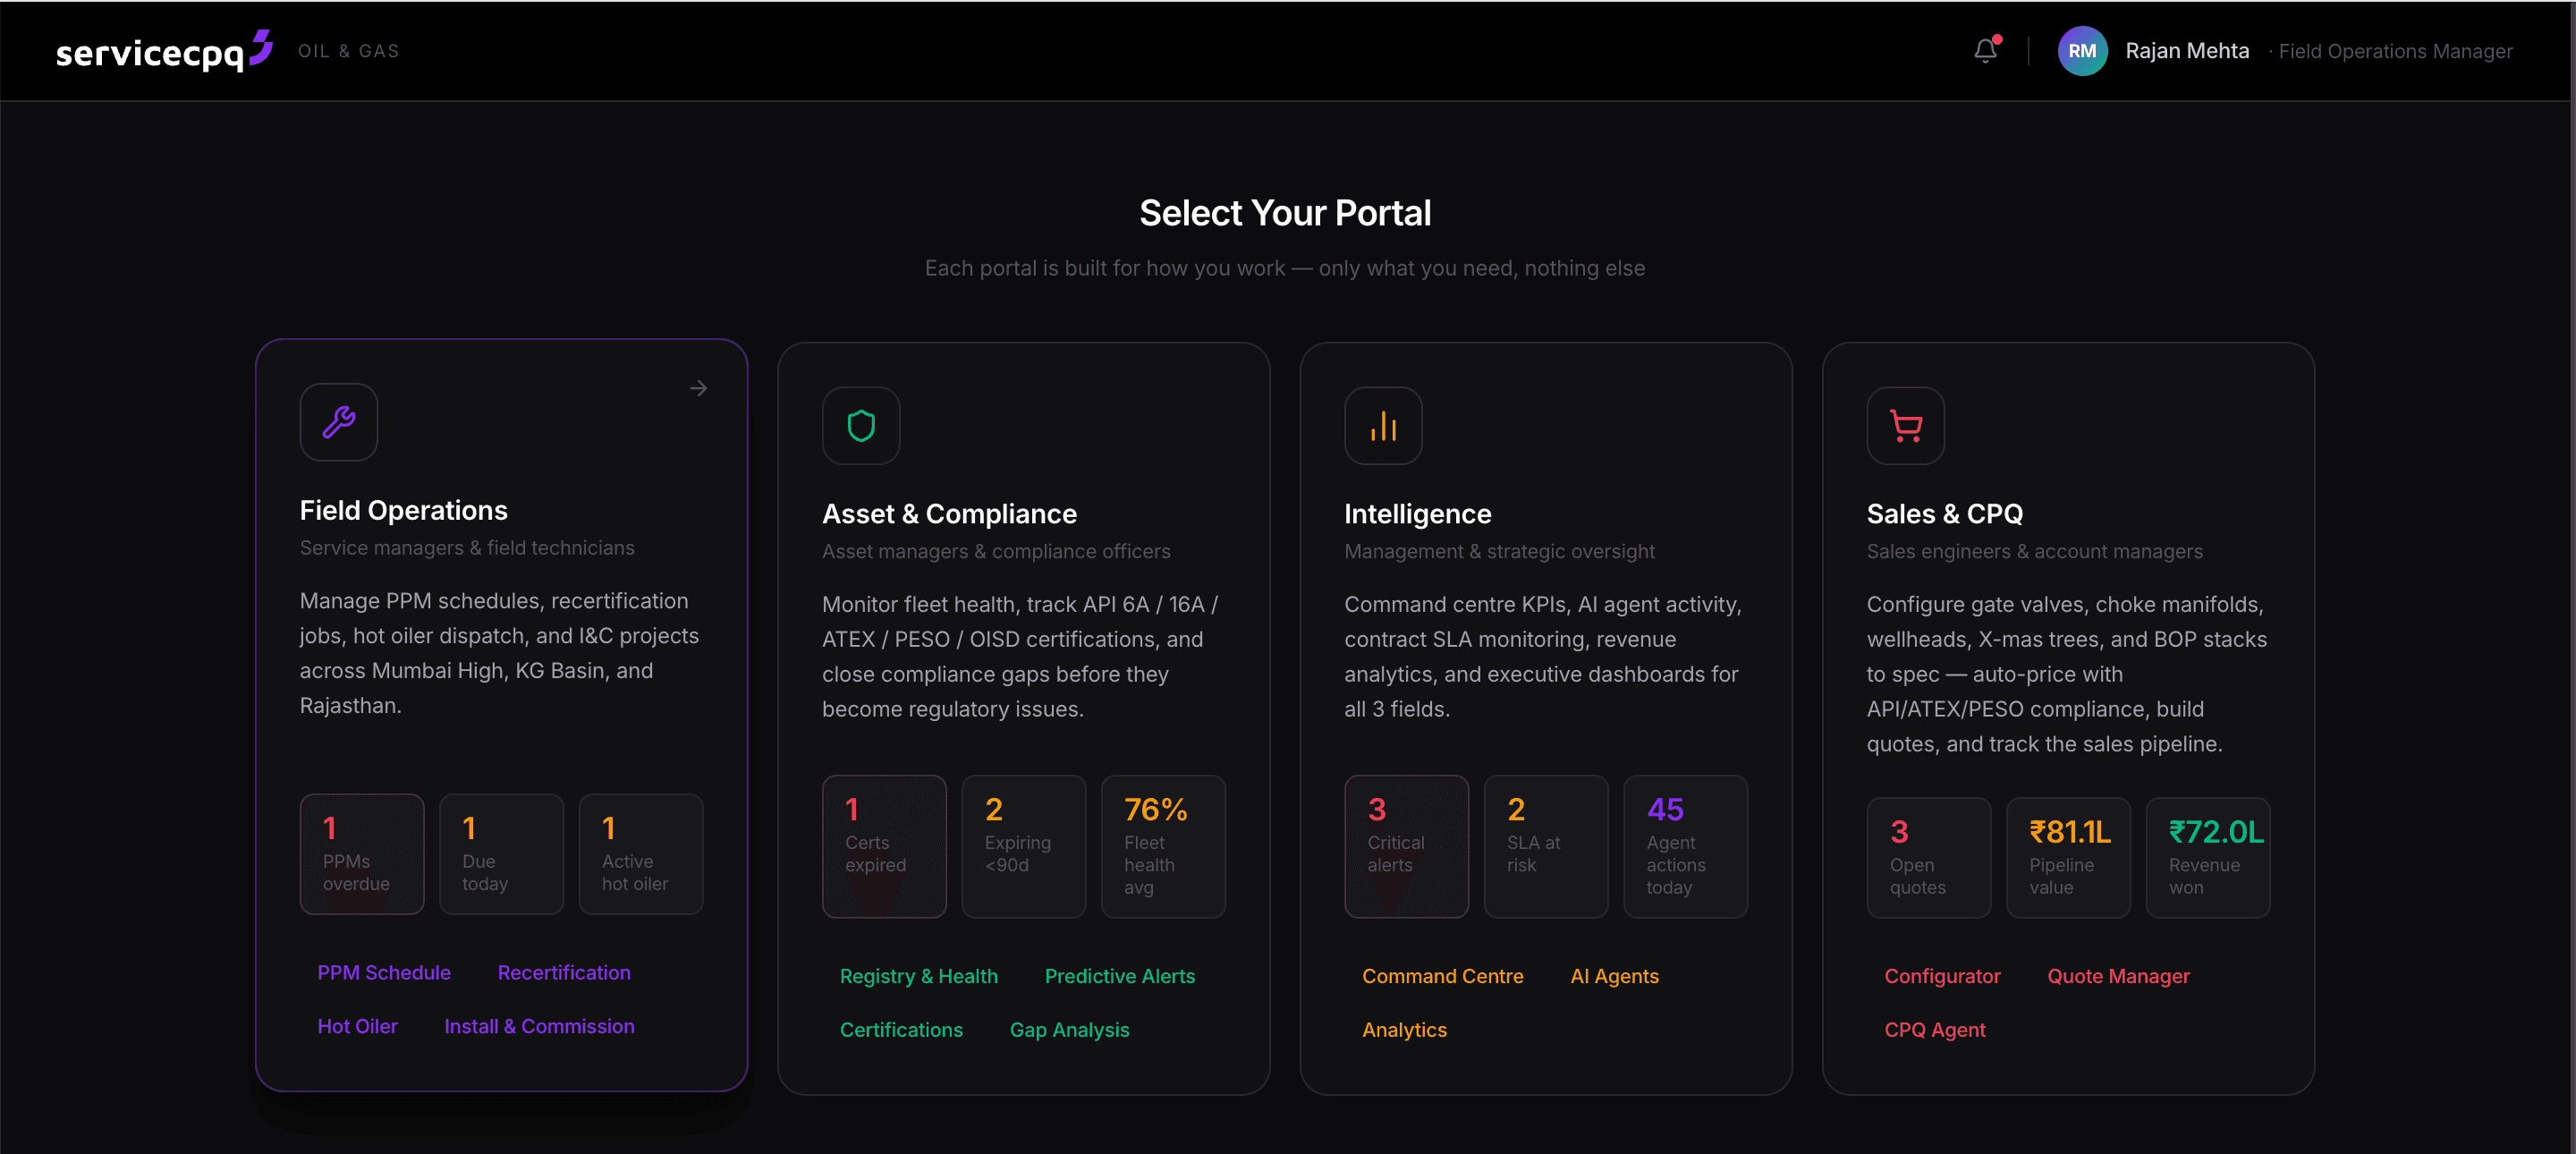
Task: Click 'Asset managers & compliance officers' subtitle
Action: coord(996,552)
